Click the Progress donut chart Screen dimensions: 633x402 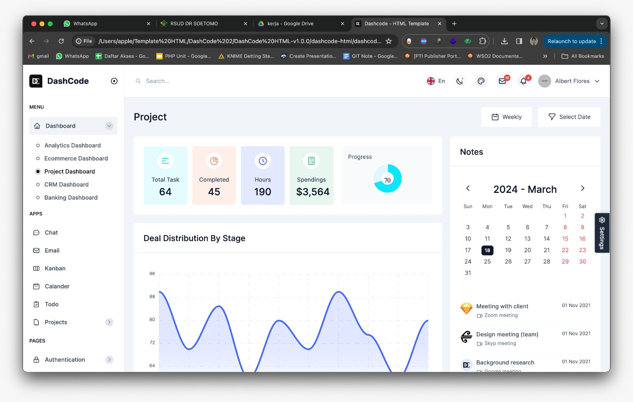click(x=387, y=179)
